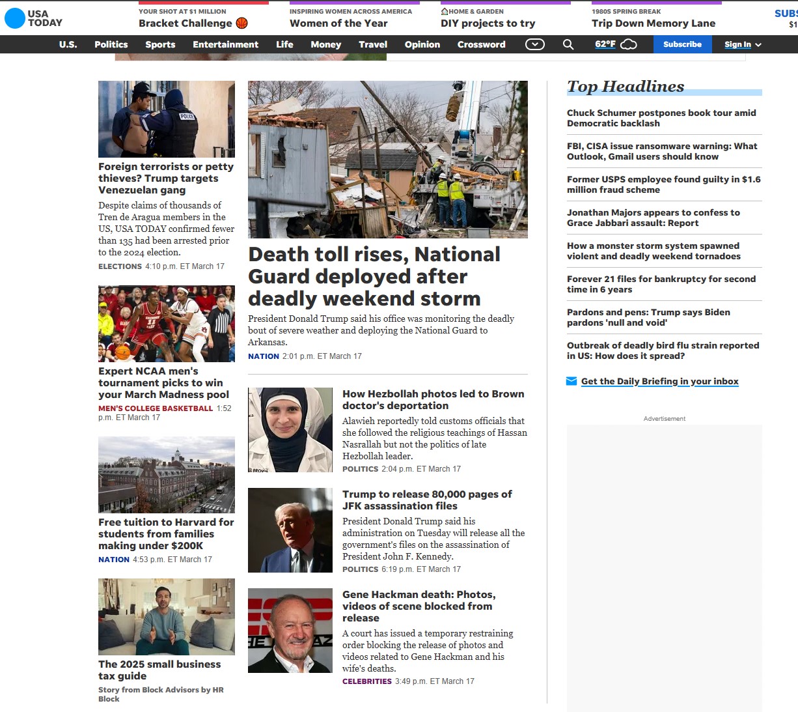The width and height of the screenshot is (798, 712).
Task: Click the ELECTIONS category tag
Action: (120, 266)
